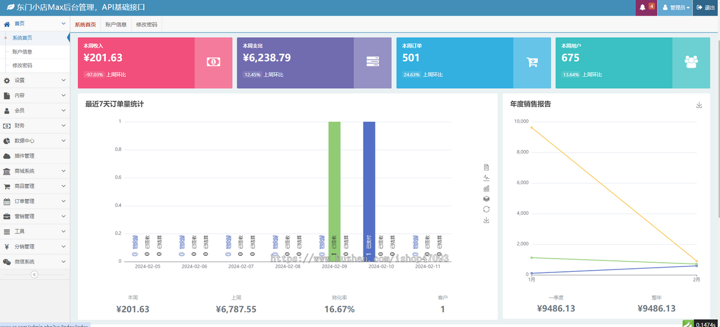Switch order chart to bar view
Image resolution: width=720 pixels, height=327 pixels.
487,188
